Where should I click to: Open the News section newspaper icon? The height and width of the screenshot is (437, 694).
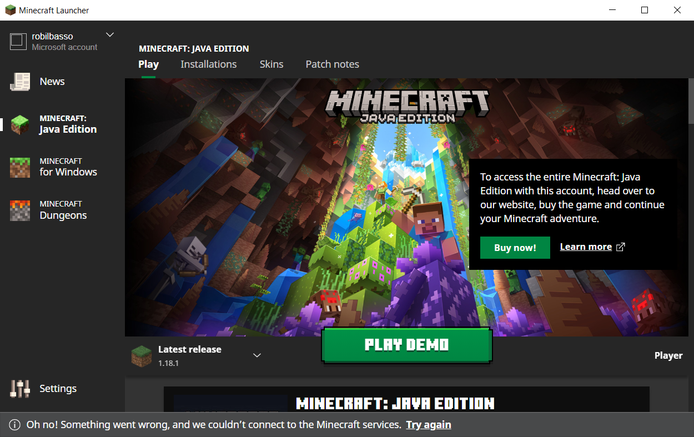(20, 82)
